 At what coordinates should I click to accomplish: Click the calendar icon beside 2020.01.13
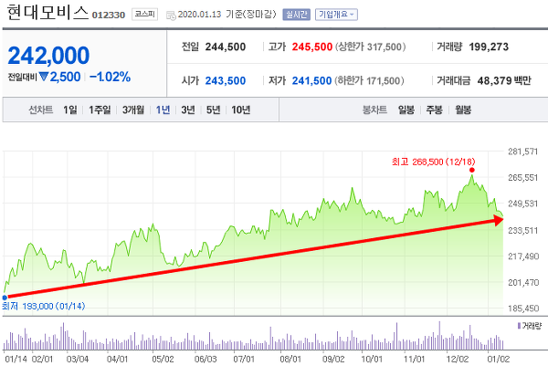coord(171,15)
